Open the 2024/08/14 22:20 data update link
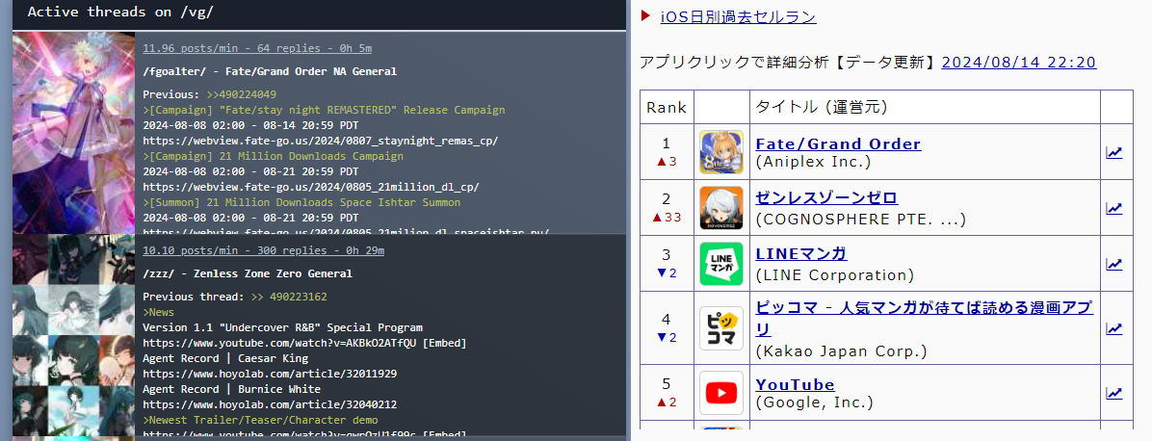Viewport: 1152px width, 441px height. [1018, 63]
